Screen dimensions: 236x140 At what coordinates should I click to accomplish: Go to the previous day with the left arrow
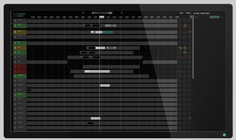[83, 13]
